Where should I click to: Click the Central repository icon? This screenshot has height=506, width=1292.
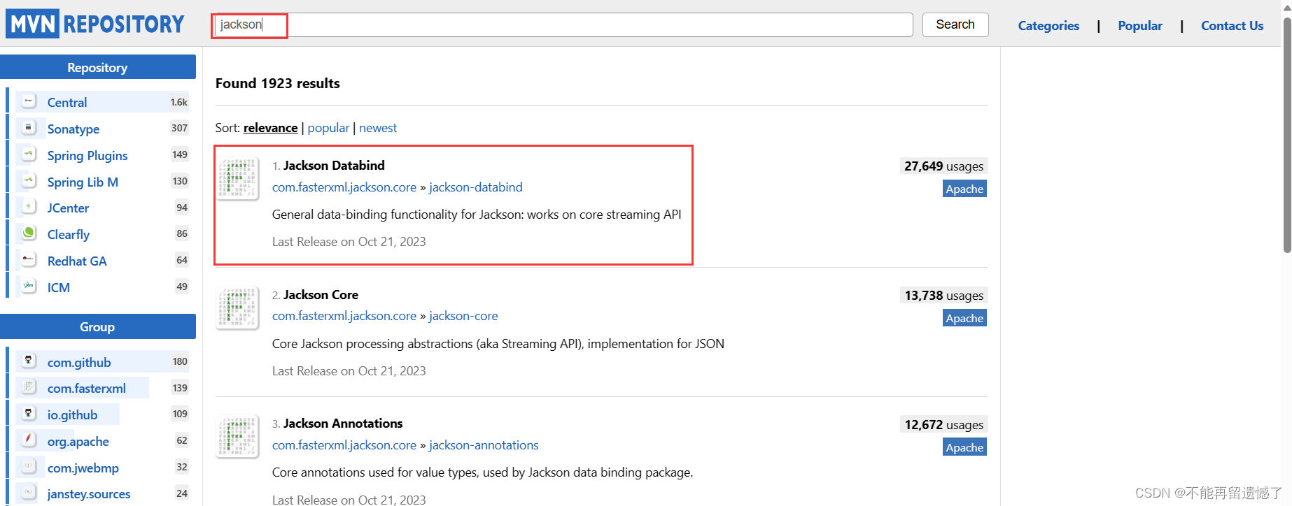pyautogui.click(x=29, y=101)
